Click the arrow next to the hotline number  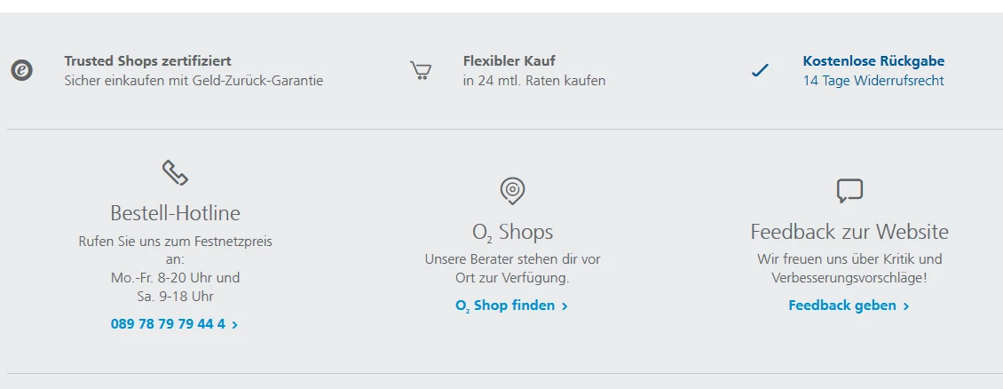click(234, 325)
